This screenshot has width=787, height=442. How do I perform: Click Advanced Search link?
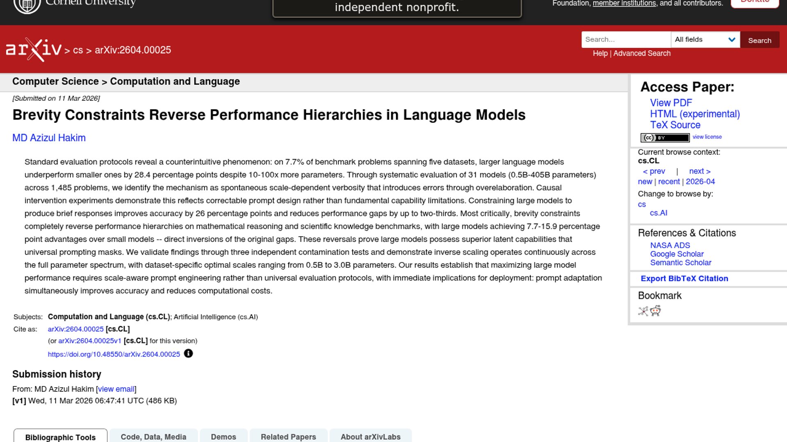click(x=642, y=53)
